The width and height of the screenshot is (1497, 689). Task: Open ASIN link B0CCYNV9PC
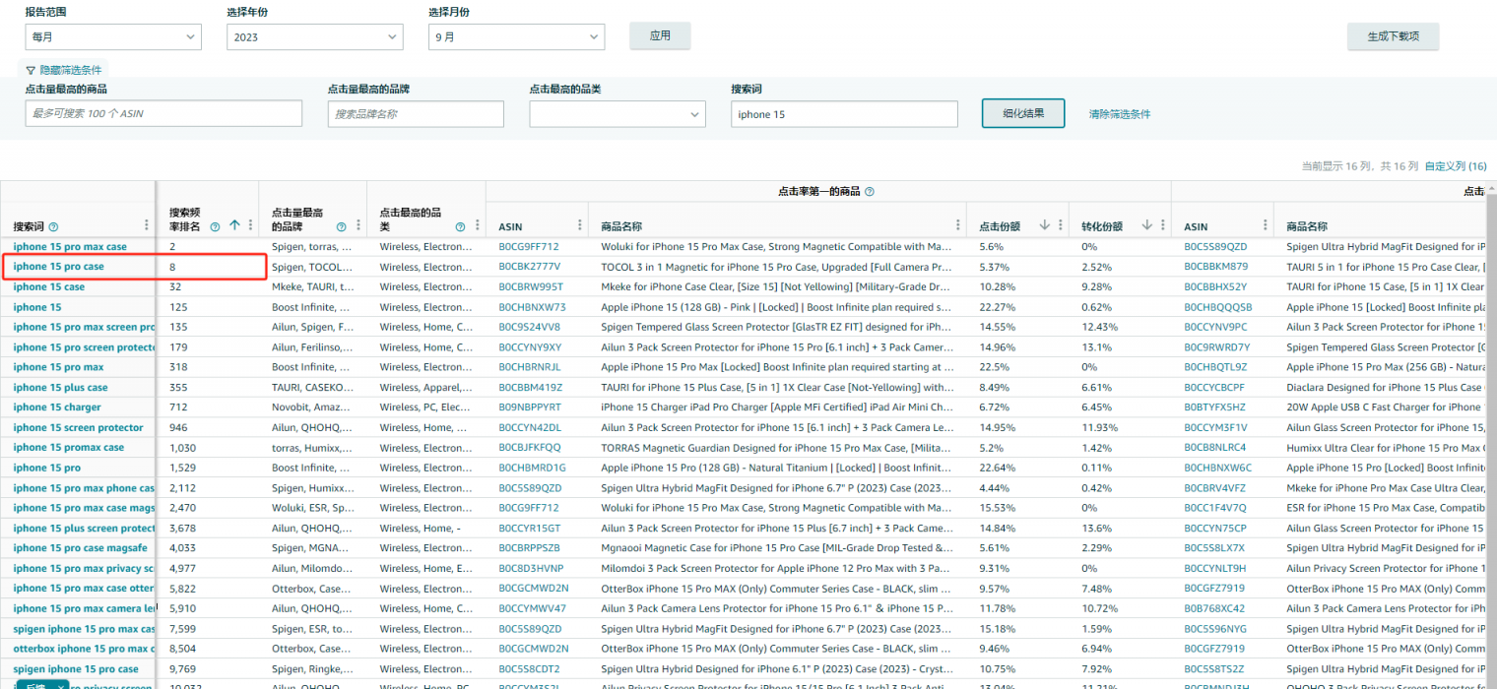(x=1216, y=327)
